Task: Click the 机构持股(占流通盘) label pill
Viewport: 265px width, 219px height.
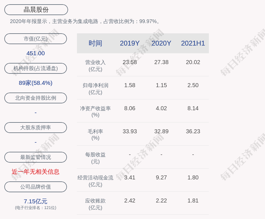Action: 36,68
